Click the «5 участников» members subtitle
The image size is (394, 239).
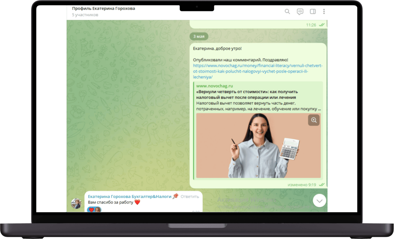(x=85, y=15)
